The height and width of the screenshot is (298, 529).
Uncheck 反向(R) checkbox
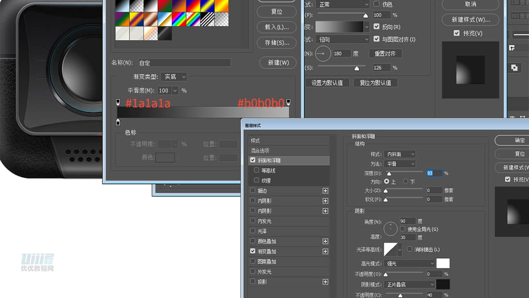[377, 26]
